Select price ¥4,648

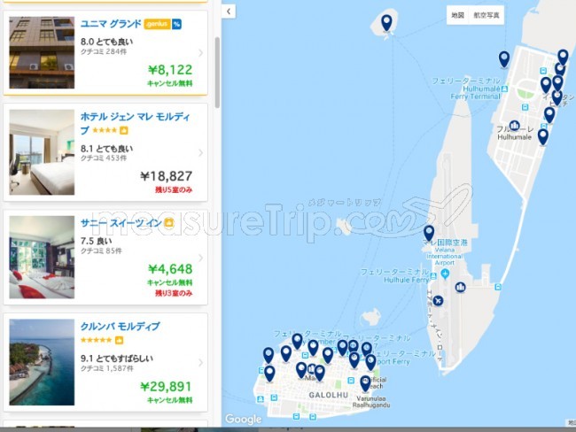170,269
